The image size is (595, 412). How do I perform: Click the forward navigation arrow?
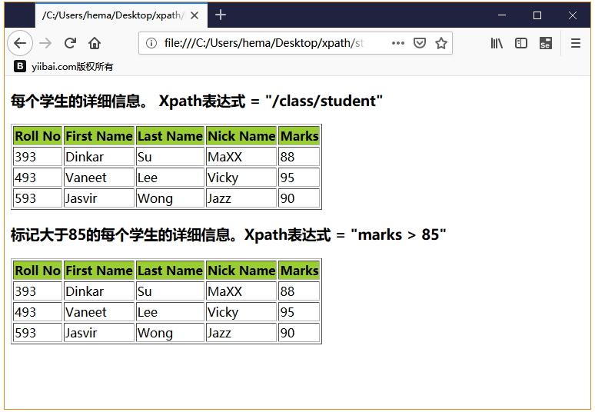click(x=45, y=43)
